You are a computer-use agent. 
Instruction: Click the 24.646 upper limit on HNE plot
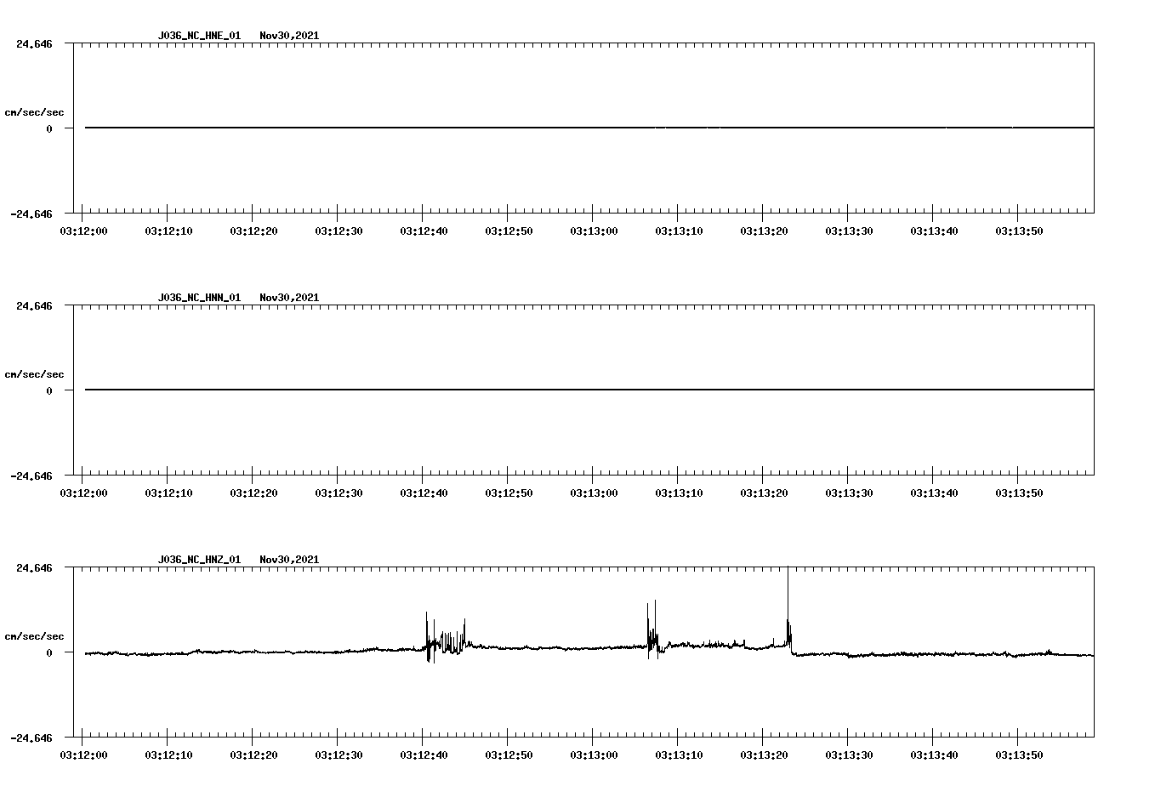pyautogui.click(x=34, y=43)
